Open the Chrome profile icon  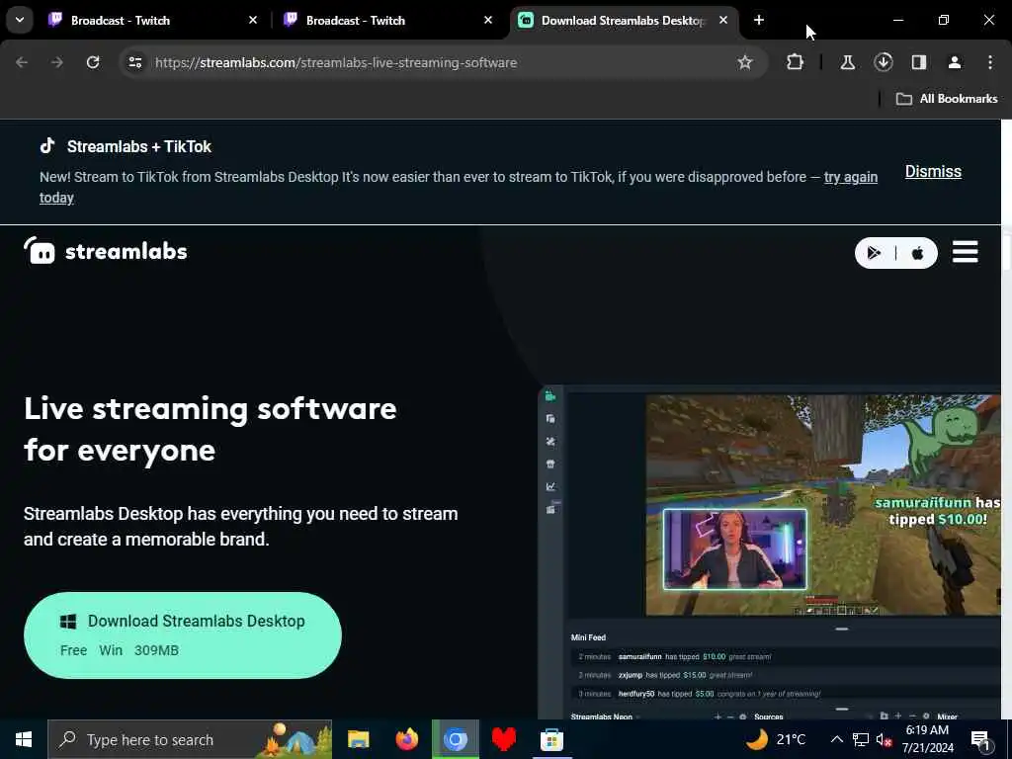point(955,62)
